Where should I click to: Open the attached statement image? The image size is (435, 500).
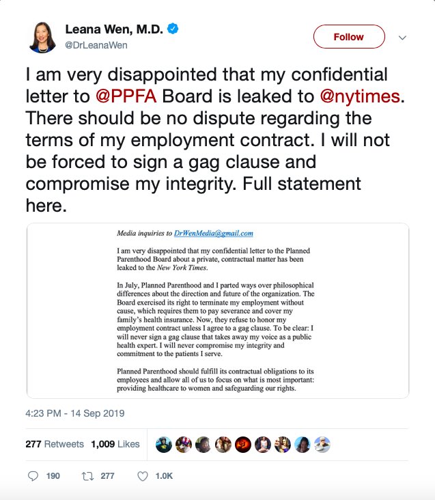pos(217,311)
